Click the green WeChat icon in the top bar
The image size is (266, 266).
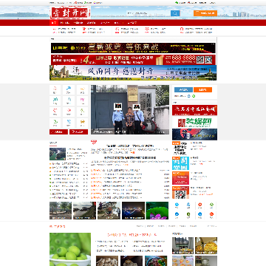coord(177,3)
